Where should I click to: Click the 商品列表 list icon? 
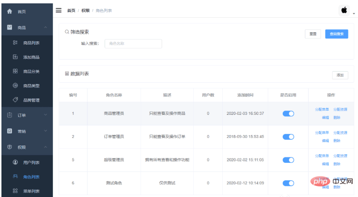click(x=15, y=42)
